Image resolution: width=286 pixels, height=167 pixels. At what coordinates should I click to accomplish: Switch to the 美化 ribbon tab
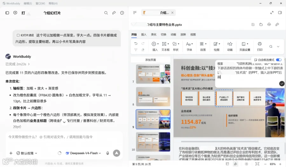(x=153, y=34)
